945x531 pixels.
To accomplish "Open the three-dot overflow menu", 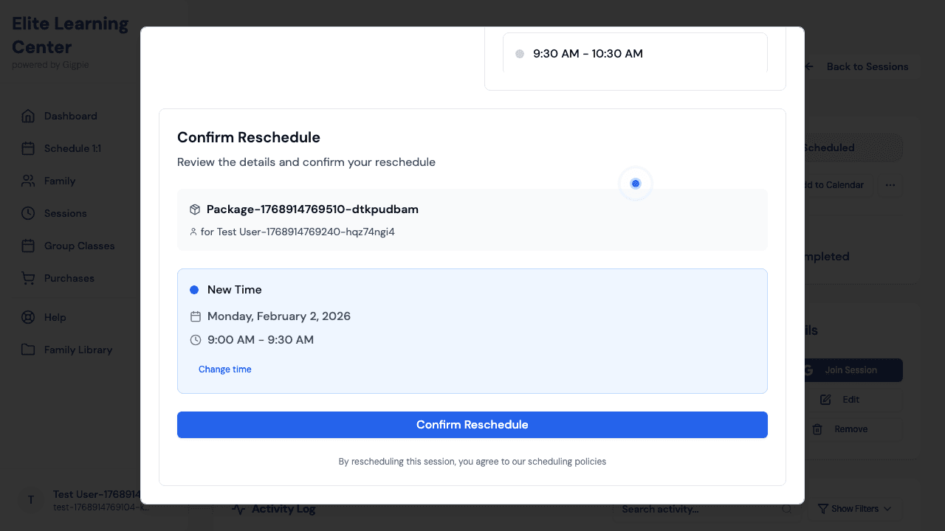I will tap(890, 186).
